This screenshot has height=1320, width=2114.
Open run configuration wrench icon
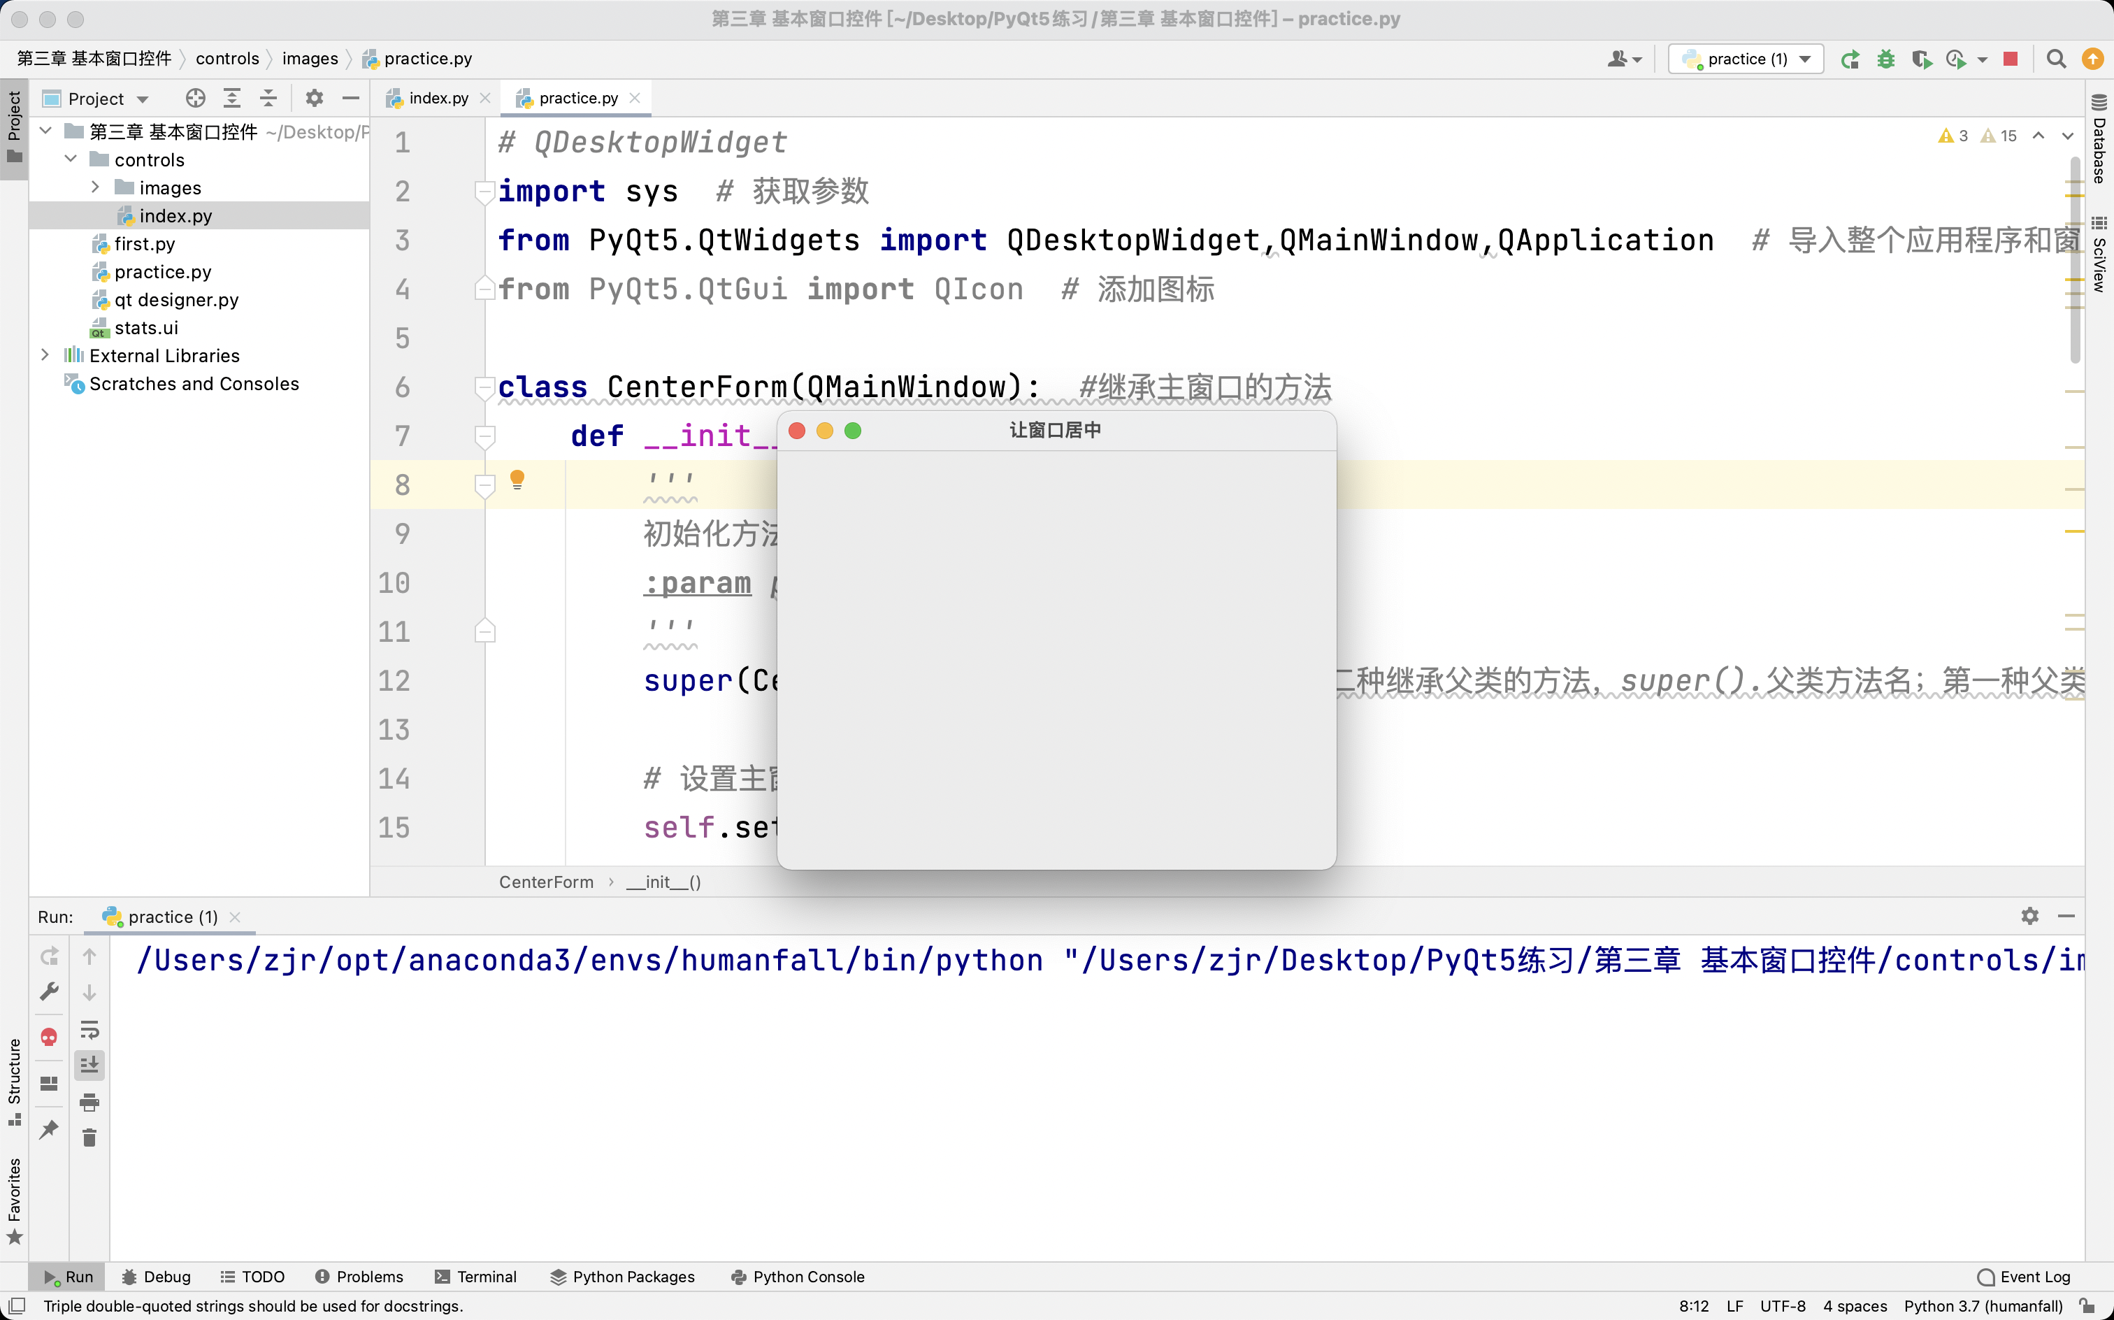(x=50, y=993)
